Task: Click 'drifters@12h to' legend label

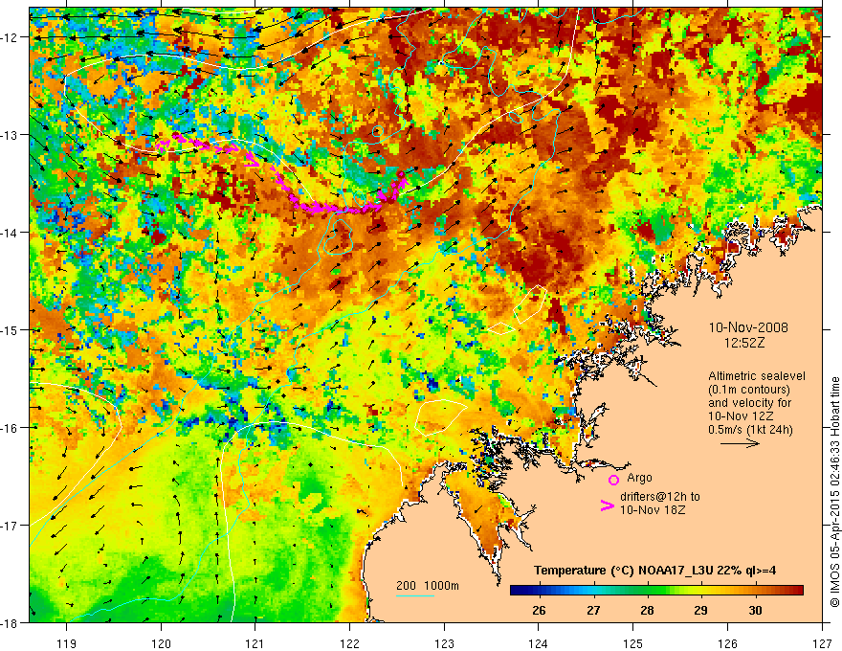Action: 660,497
